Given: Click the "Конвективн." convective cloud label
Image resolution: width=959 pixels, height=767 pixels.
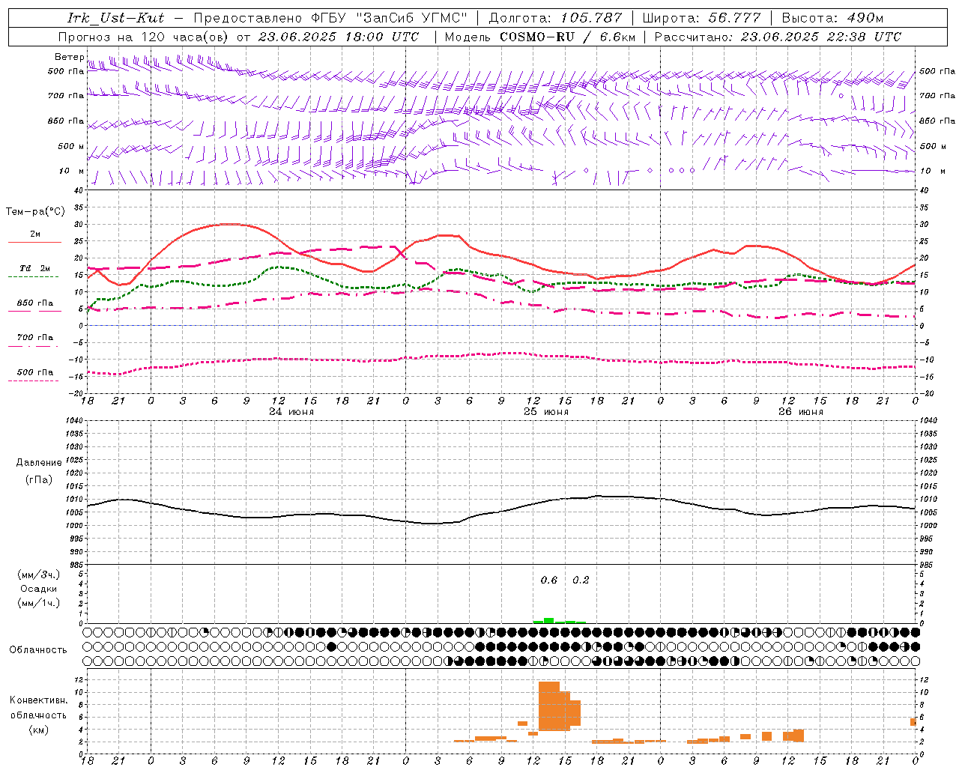Looking at the screenshot, I should click(x=39, y=700).
